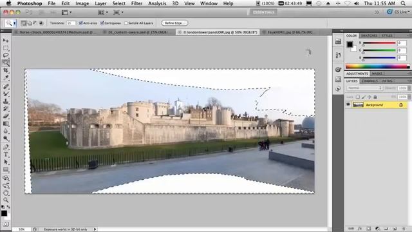Viewport: 412px width, 232px height.
Task: Toggle the Contiguous checkbox
Action: tap(102, 23)
